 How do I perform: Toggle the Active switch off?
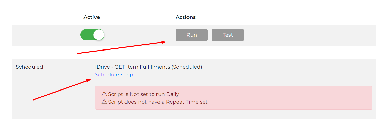[92, 35]
